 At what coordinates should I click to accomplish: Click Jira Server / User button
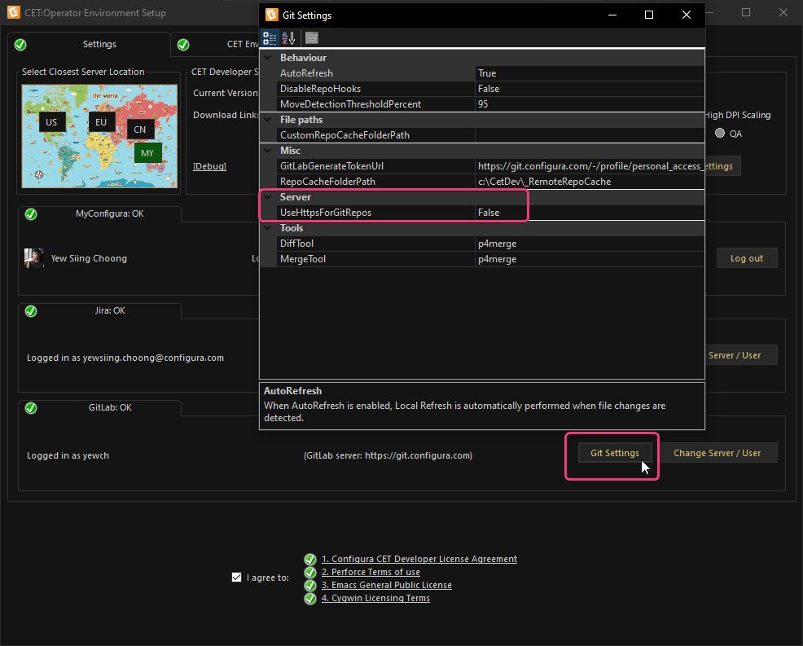click(741, 355)
